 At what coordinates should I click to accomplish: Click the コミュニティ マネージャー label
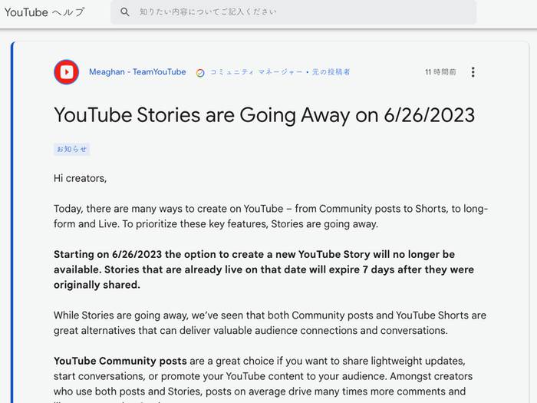pyautogui.click(x=256, y=72)
